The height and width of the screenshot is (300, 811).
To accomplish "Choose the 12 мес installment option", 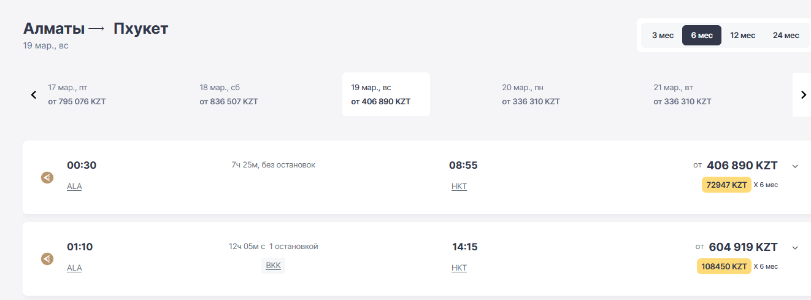I will pyautogui.click(x=742, y=35).
